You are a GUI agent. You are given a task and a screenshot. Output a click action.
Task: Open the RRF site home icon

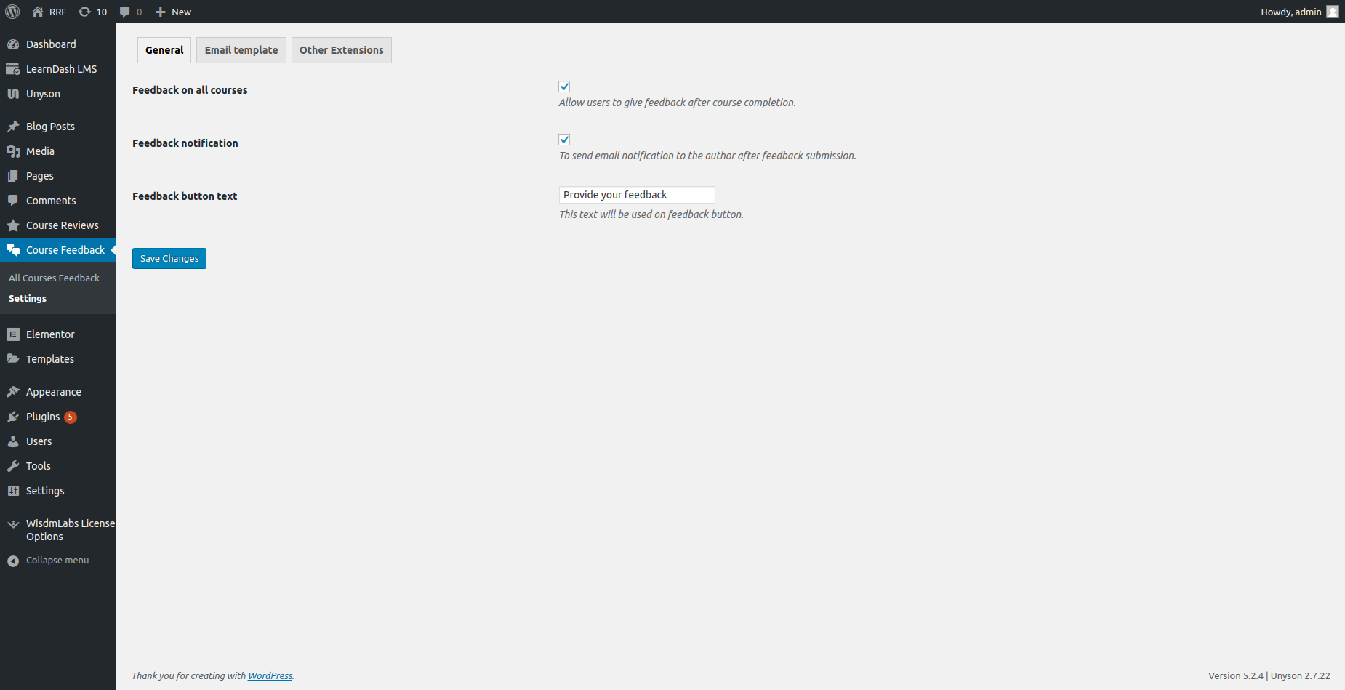click(38, 12)
